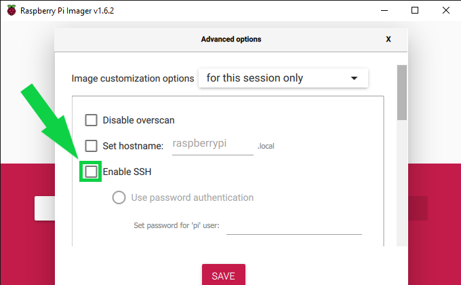Viewport: 461px width, 285px height.
Task: Click the dropdown arrow for image customization
Action: [354, 79]
